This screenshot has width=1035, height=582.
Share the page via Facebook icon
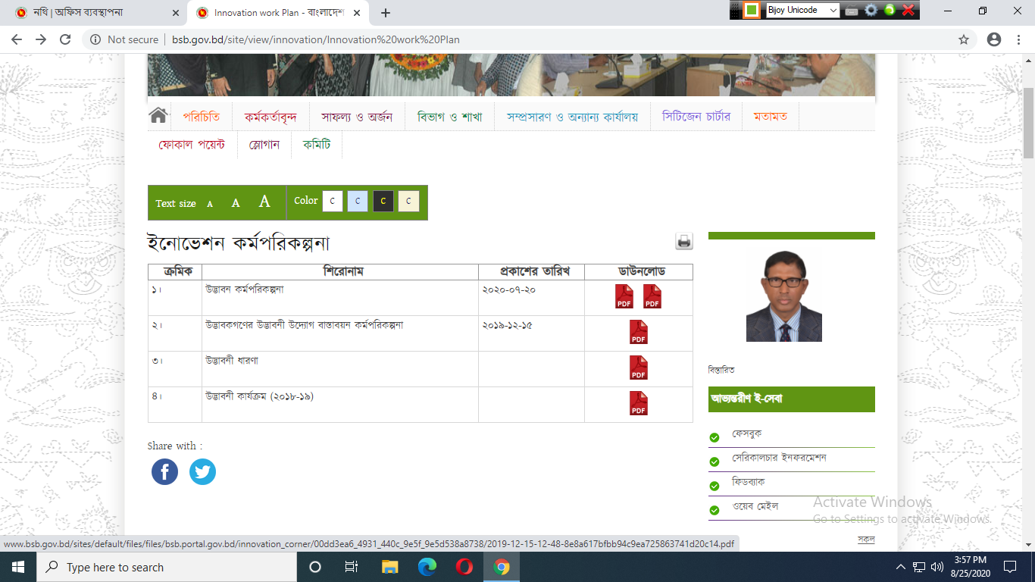(164, 471)
